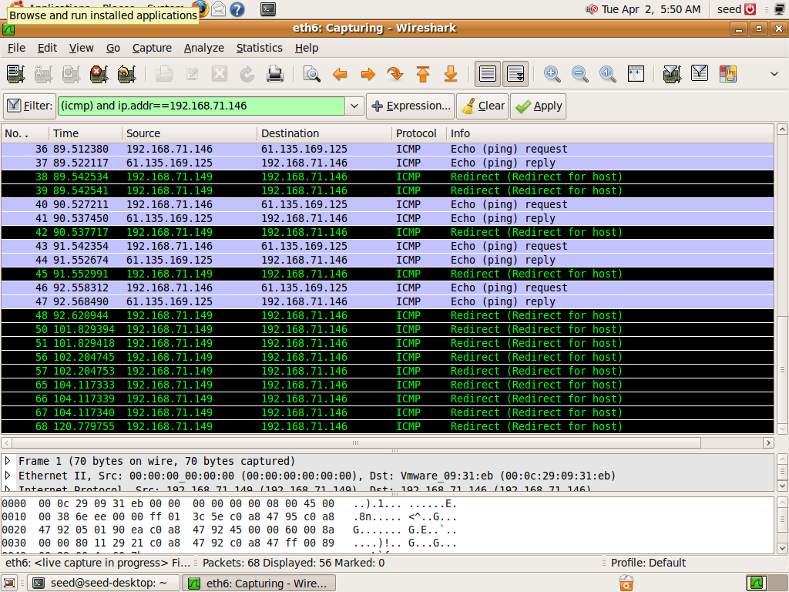Open the View menu
Viewport: 789px width, 592px height.
click(81, 48)
